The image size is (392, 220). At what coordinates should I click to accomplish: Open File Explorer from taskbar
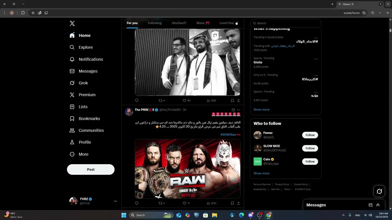[214, 215]
